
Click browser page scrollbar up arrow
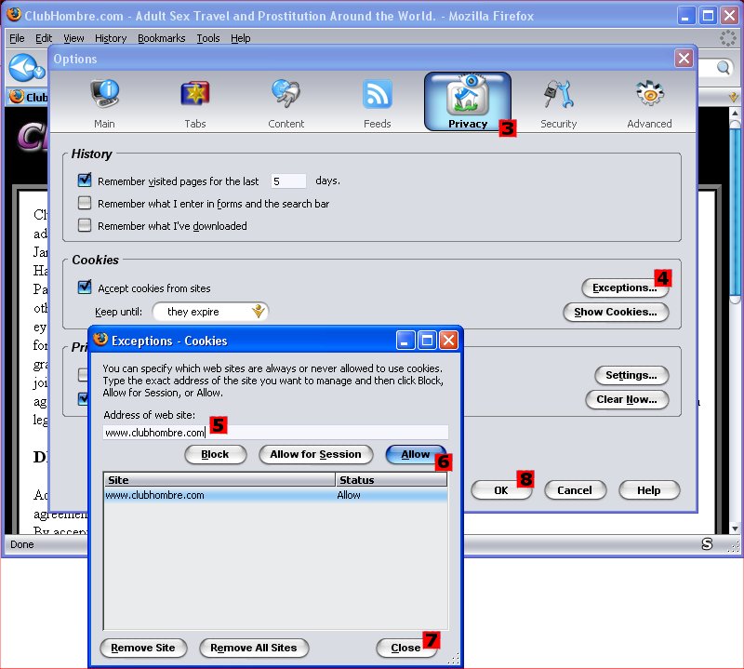[x=735, y=113]
